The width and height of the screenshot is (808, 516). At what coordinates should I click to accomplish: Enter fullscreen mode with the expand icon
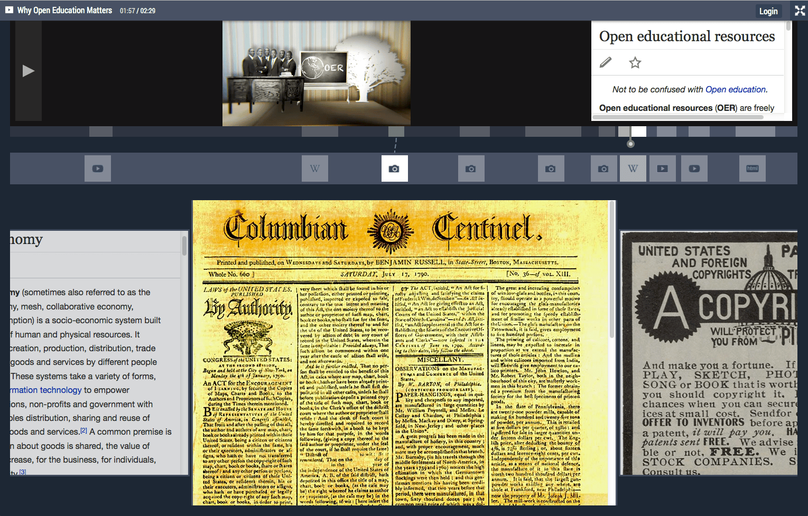800,11
